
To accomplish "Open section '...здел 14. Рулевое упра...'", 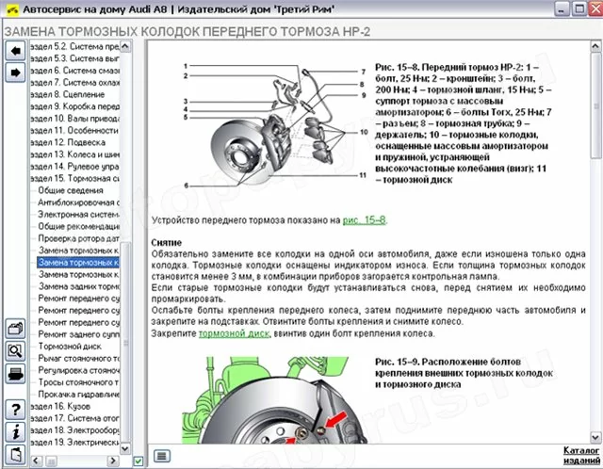I will (x=75, y=167).
